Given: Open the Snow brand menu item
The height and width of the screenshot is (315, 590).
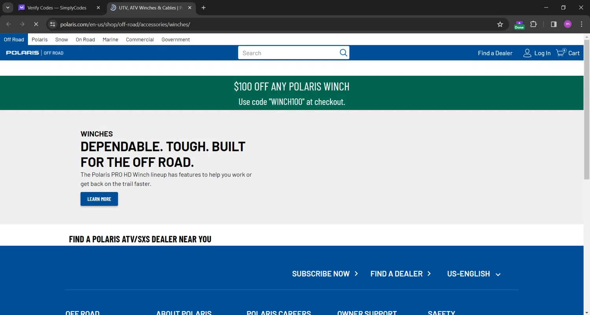Looking at the screenshot, I should (61, 39).
